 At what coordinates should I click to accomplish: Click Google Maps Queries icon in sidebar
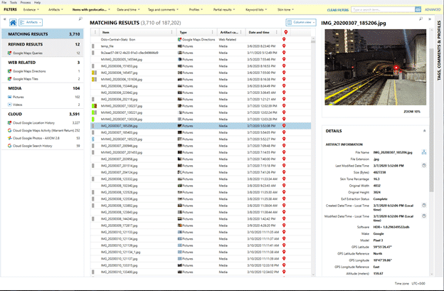[x=10, y=53]
